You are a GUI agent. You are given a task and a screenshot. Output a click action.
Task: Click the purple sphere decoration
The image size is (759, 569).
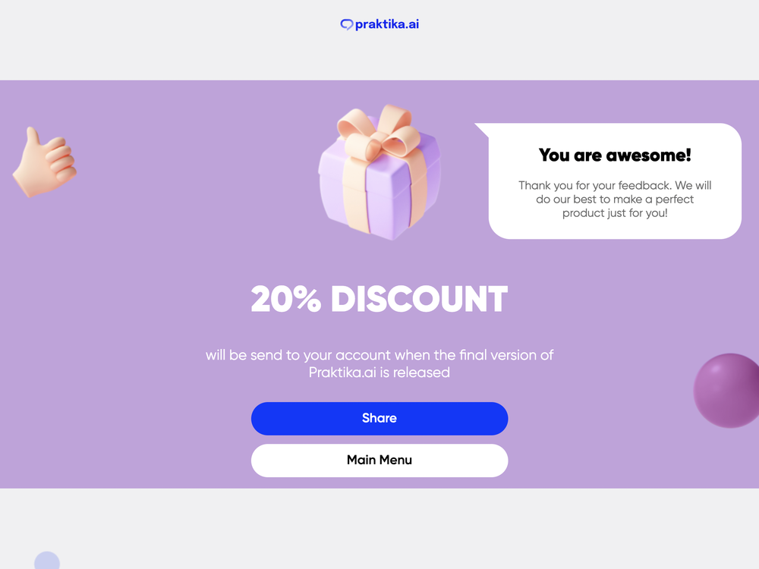coord(727,390)
